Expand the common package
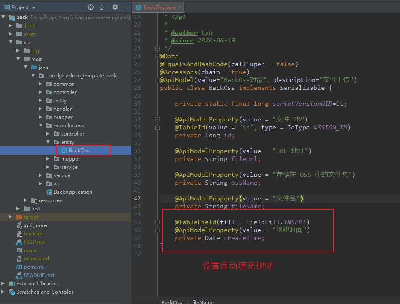Viewport: 400px width, 304px height. pyautogui.click(x=40, y=84)
